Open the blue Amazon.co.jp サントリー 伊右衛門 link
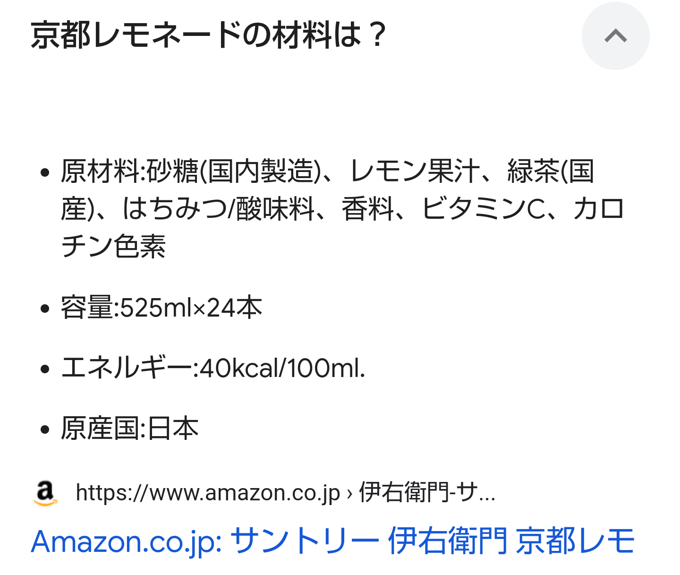 (333, 541)
